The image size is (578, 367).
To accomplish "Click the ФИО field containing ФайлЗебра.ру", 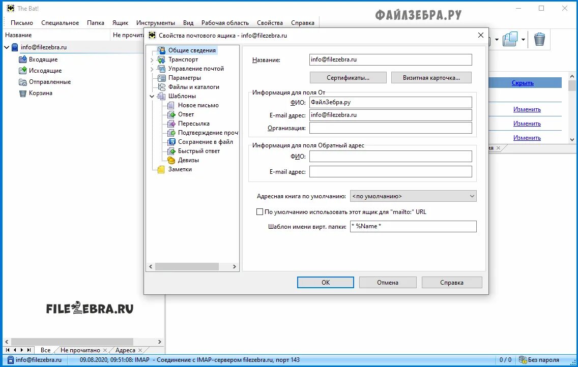I will click(390, 102).
